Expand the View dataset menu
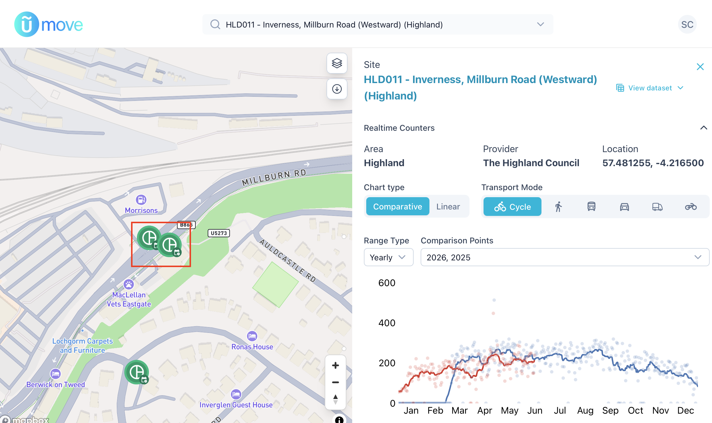The width and height of the screenshot is (712, 423). point(650,88)
